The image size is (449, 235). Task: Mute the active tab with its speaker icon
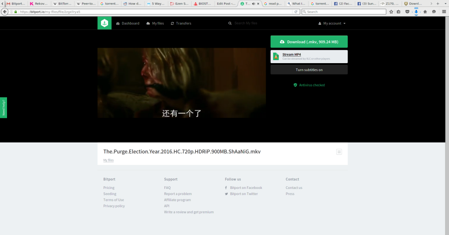(x=253, y=4)
